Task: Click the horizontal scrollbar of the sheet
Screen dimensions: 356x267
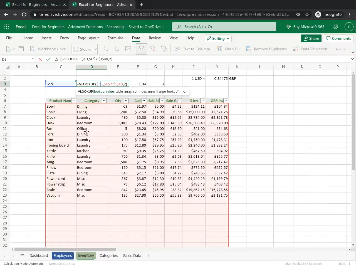Action: pos(65,249)
